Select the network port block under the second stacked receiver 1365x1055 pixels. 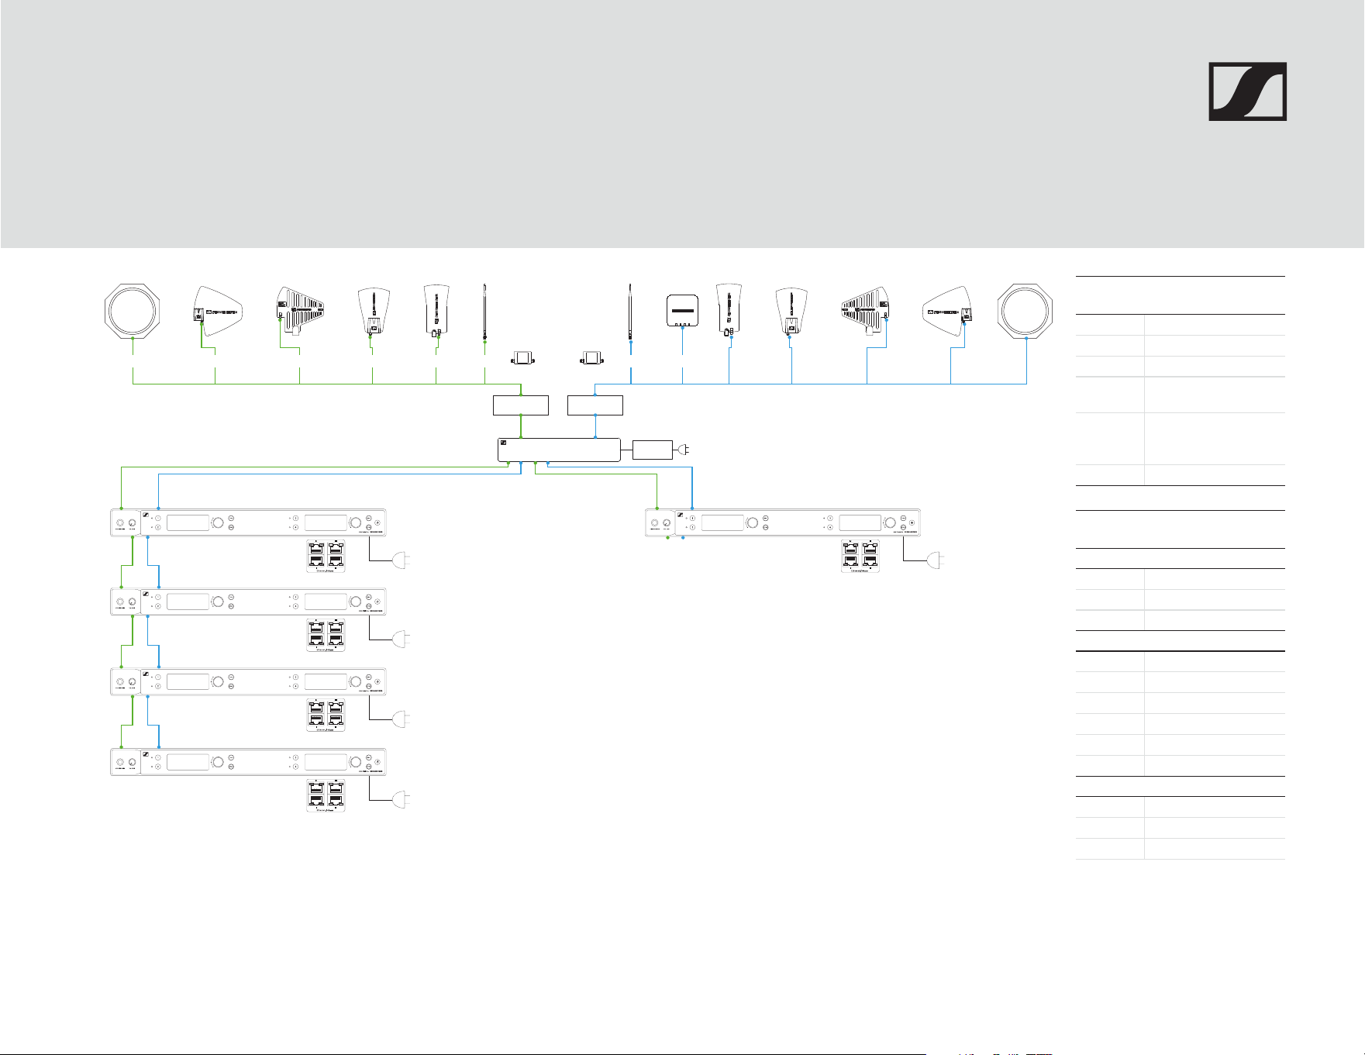pyautogui.click(x=326, y=636)
